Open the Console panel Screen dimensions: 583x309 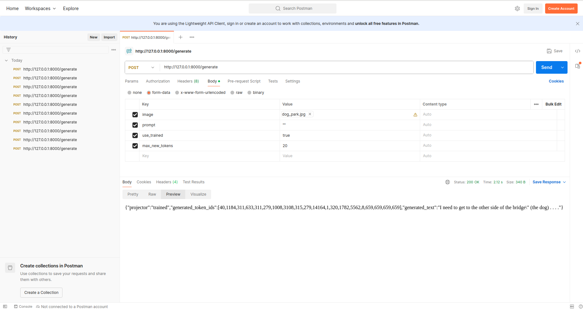click(23, 306)
